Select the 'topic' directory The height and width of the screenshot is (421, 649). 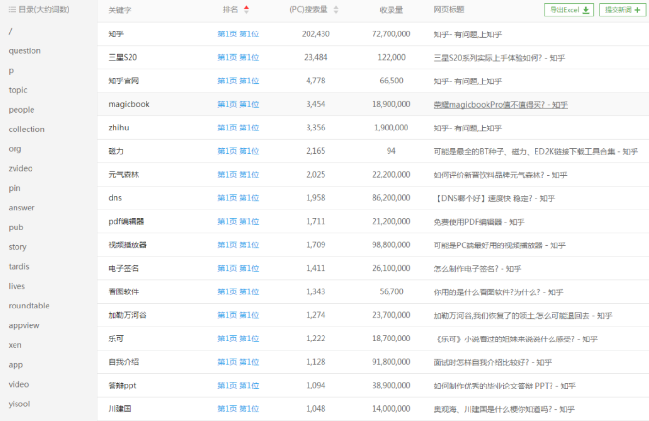tap(18, 90)
